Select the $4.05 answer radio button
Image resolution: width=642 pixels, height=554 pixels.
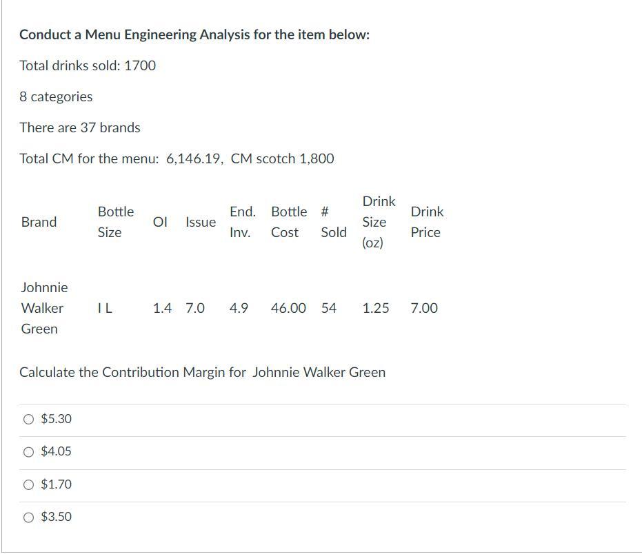[28, 451]
